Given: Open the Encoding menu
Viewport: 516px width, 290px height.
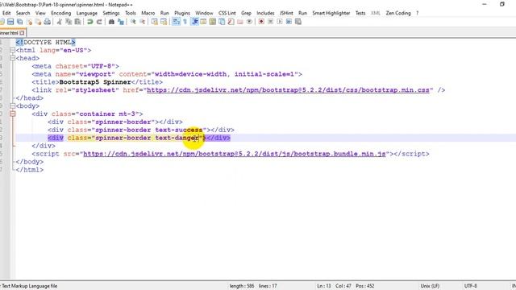Looking at the screenshot, I should coord(61,13).
